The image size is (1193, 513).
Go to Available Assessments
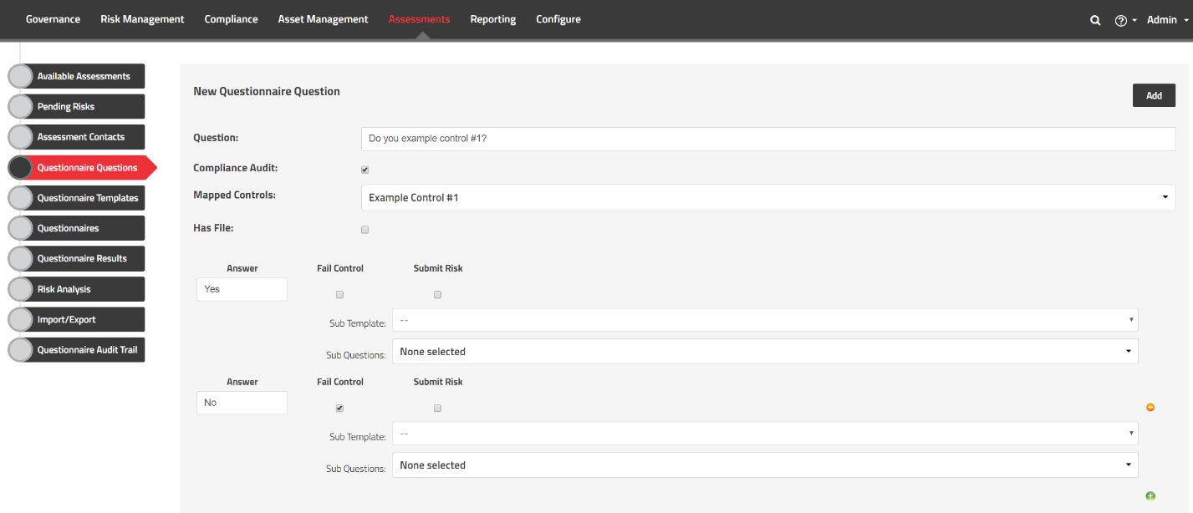[x=84, y=76]
